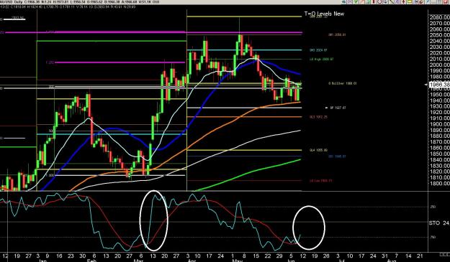This screenshot has height=262, width=450.
Task: Click the 1940.00 price axis label
Action: click(x=439, y=100)
